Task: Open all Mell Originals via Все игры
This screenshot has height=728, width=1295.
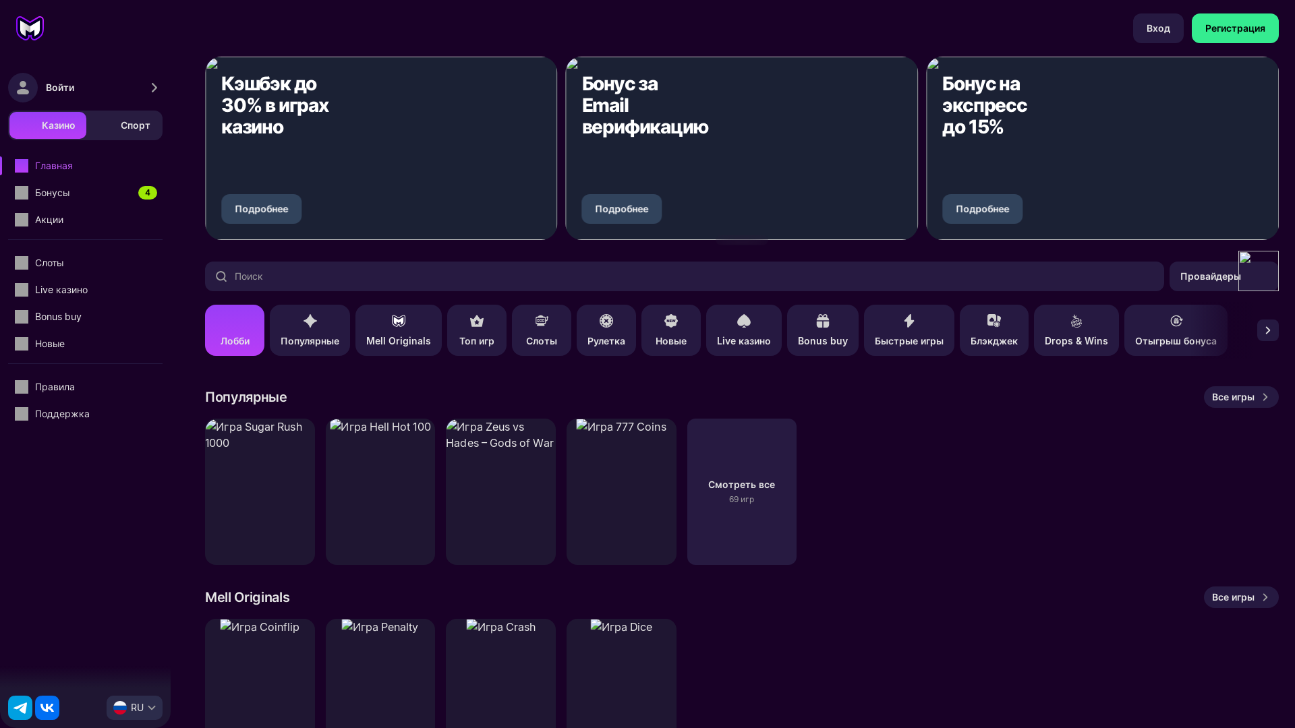Action: 1241,597
